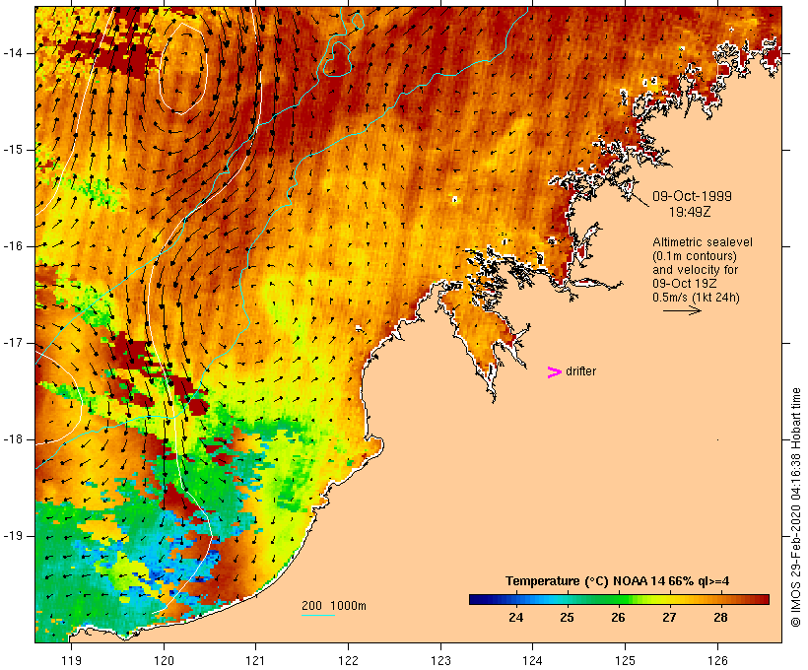Click the longitude axis label '123'
This screenshot has width=808, height=670.
(x=440, y=661)
